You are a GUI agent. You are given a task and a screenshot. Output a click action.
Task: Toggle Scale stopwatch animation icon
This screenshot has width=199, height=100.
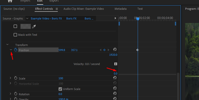click(x=16, y=78)
